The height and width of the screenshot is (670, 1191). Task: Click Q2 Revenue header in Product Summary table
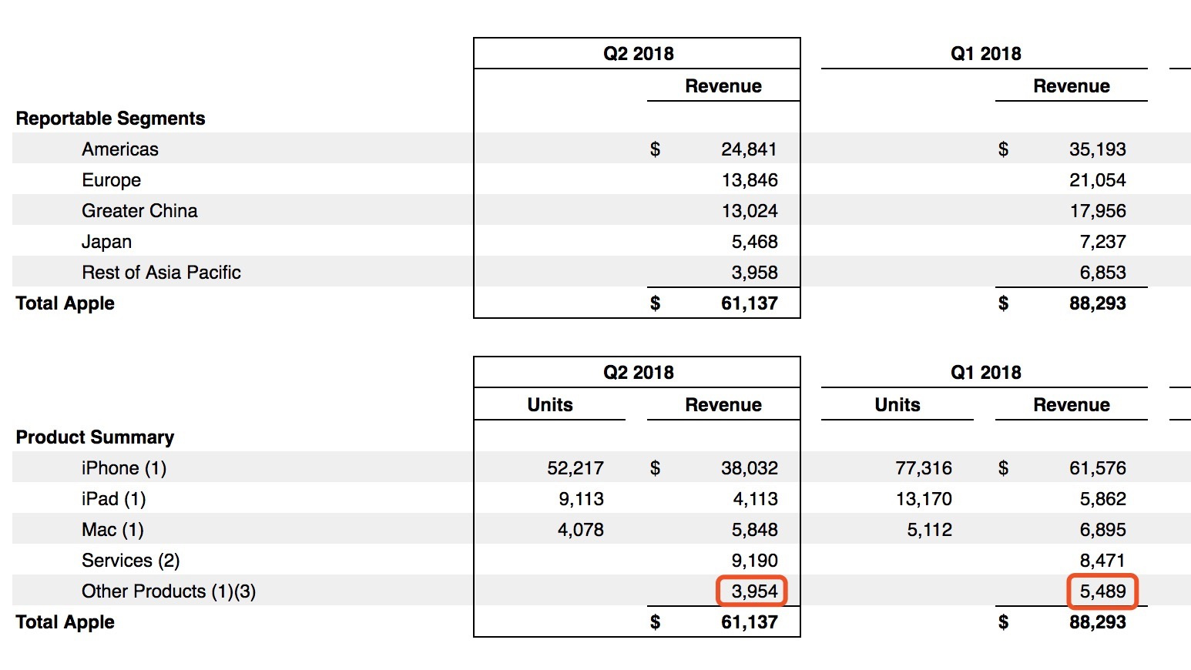[723, 405]
